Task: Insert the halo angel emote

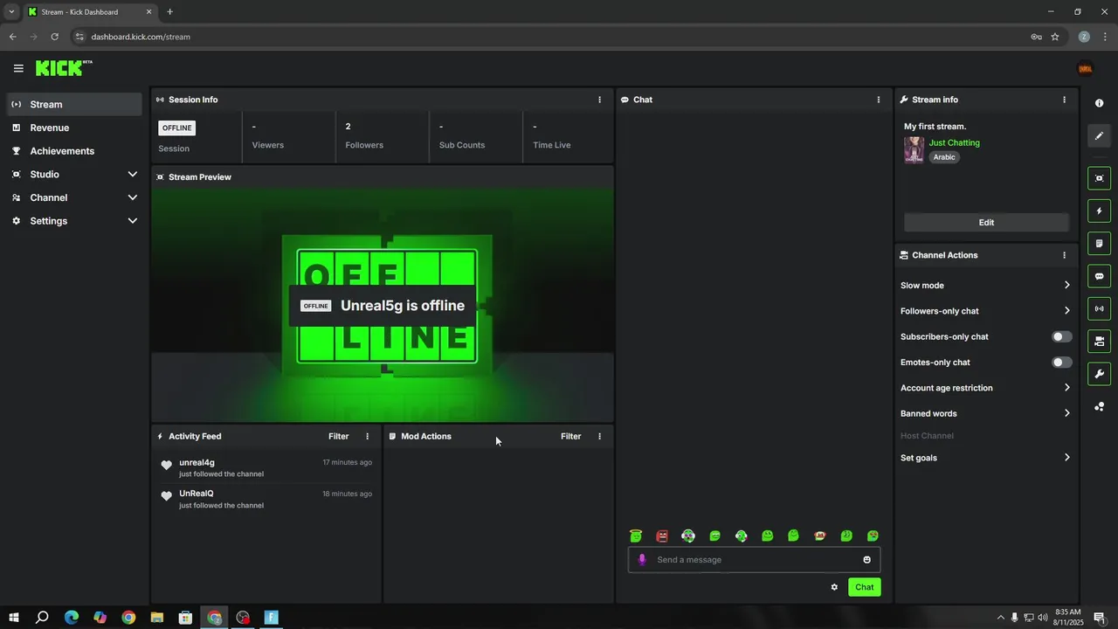Action: pyautogui.click(x=636, y=536)
